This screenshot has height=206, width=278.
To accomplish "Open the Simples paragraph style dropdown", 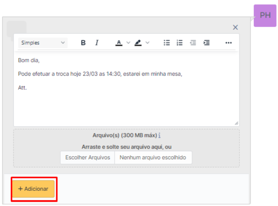I will (43, 43).
